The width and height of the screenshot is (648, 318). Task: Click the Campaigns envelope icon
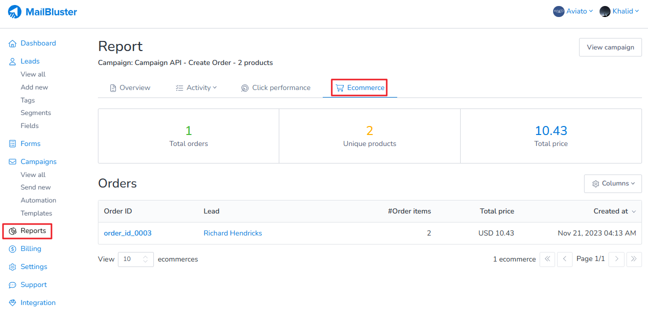[12, 162]
